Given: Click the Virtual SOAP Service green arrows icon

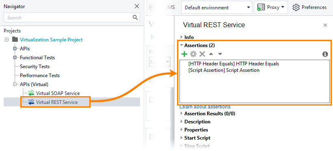Looking at the screenshot, I should pos(31,93).
